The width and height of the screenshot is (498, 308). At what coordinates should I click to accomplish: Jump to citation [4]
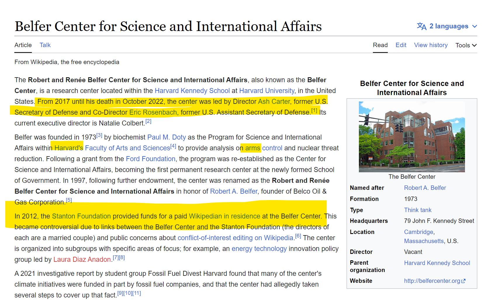(173, 146)
